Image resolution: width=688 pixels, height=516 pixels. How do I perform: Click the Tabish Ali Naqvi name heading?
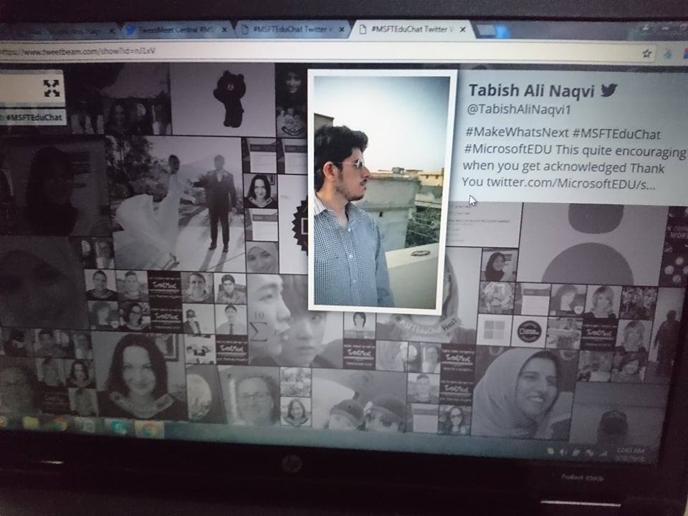tap(531, 91)
